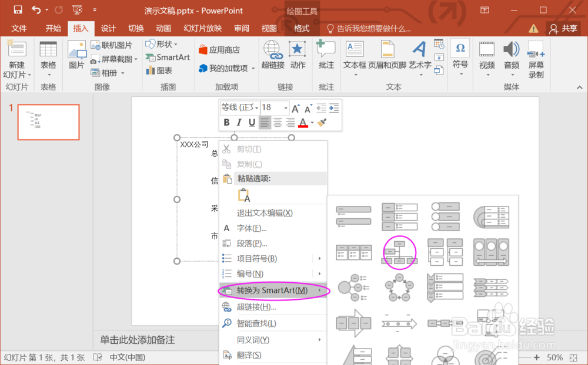
Task: Click the notes area (单击此处添加备注)
Action: 137,340
